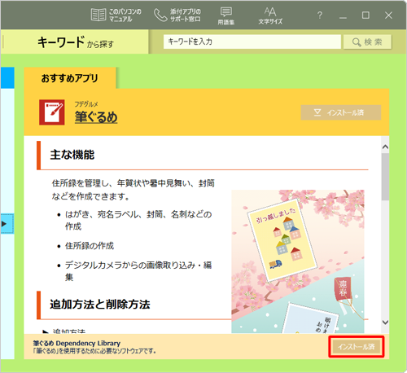The width and height of the screenshot is (407, 373).
Task: Click the インストール済 button beside 筆ぐるめ
Action: click(341, 112)
